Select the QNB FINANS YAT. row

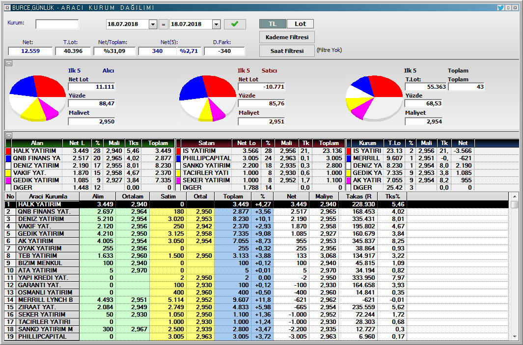pyautogui.click(x=256, y=212)
